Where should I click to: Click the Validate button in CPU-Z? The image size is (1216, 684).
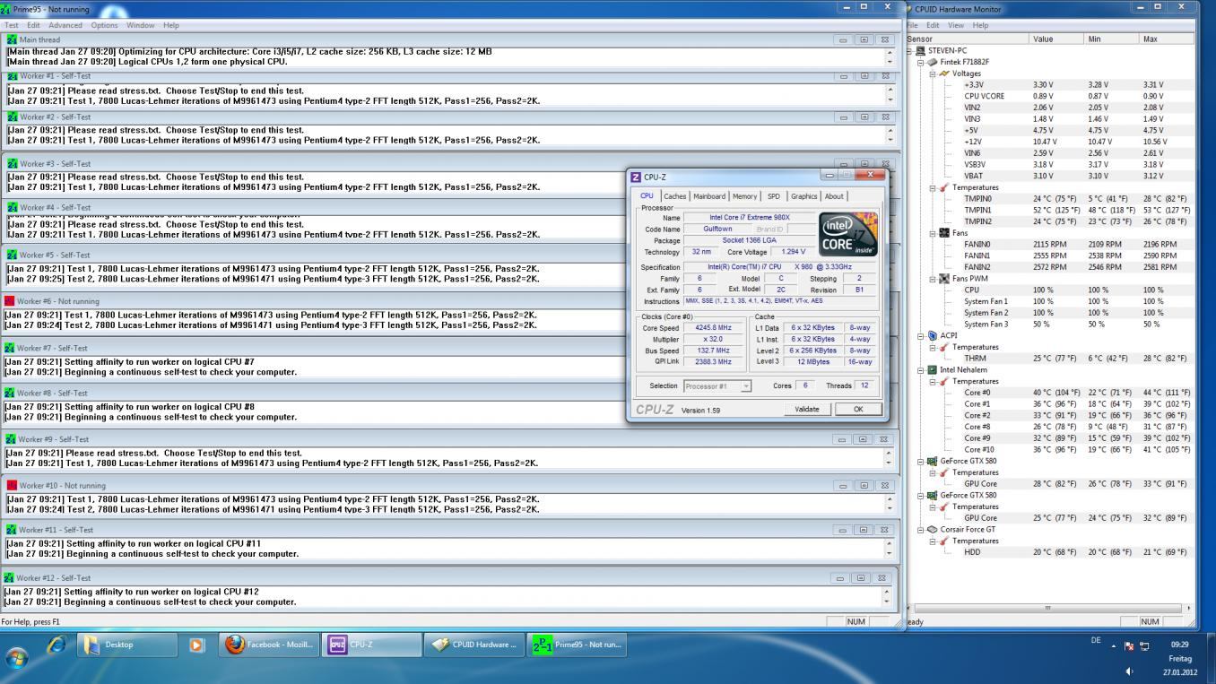[x=807, y=409]
